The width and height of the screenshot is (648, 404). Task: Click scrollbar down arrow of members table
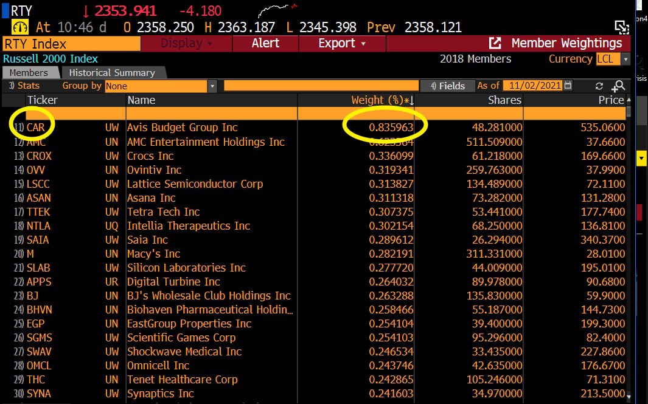click(629, 395)
